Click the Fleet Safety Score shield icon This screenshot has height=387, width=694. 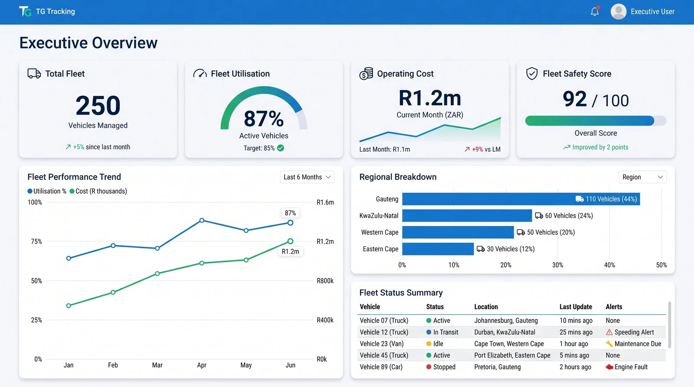532,74
